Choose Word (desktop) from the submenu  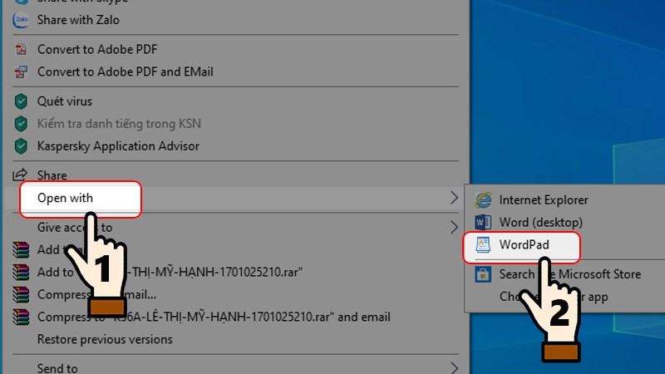(x=540, y=223)
